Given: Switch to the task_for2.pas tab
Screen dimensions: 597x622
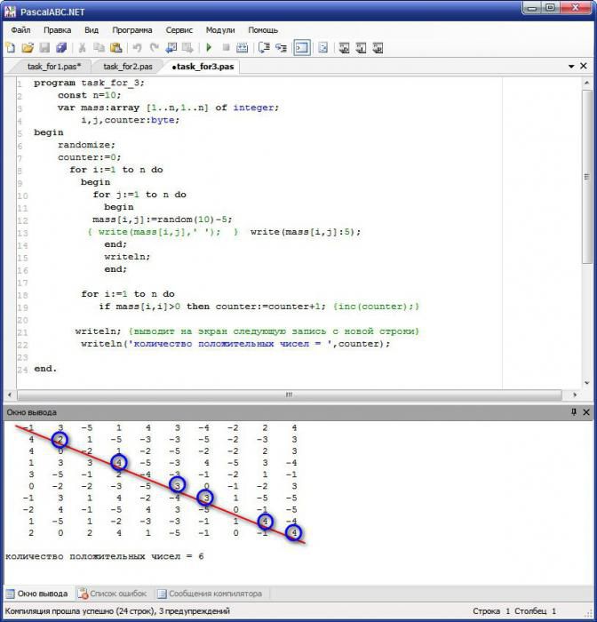Looking at the screenshot, I should point(128,67).
